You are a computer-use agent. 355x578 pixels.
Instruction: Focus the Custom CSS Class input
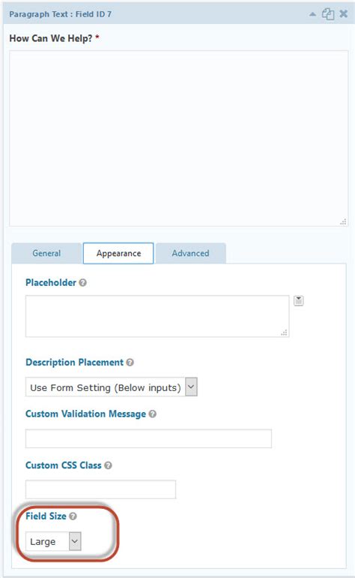coord(100,489)
